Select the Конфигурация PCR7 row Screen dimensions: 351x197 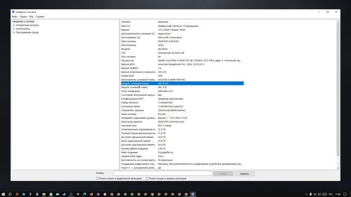182,99
